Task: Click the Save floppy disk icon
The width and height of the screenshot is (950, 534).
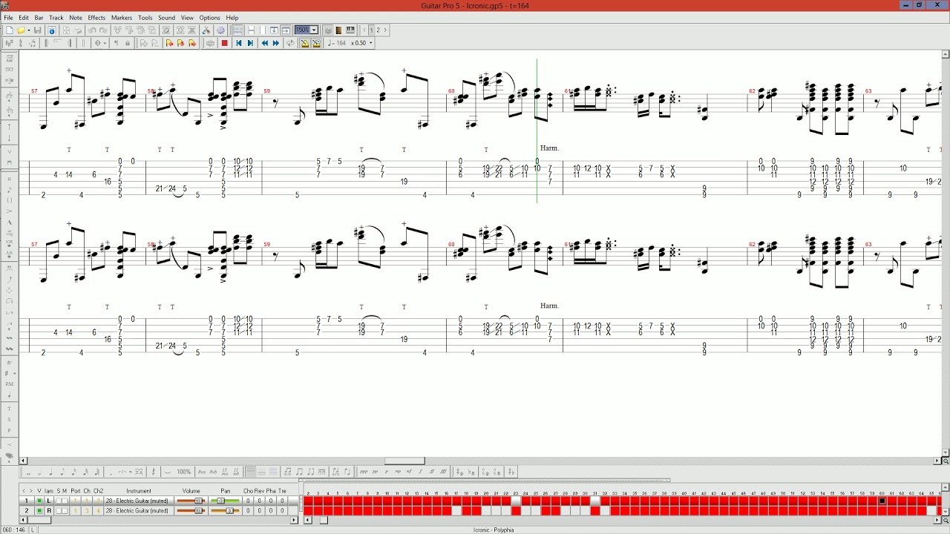Action: tap(38, 30)
